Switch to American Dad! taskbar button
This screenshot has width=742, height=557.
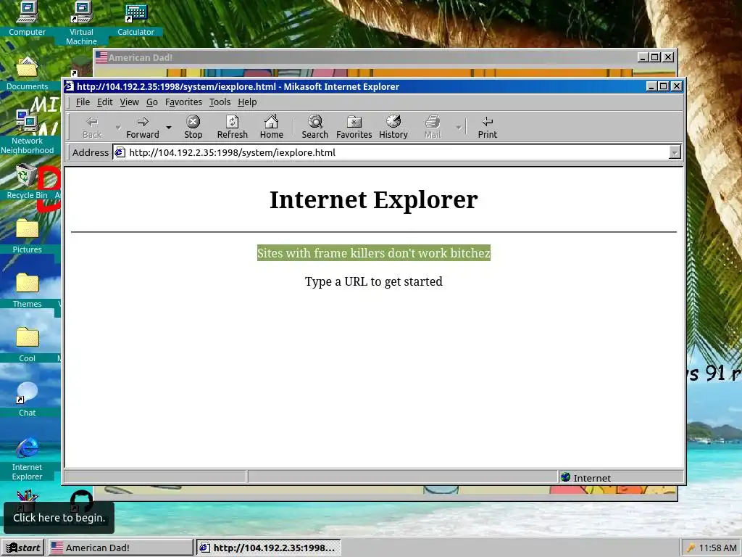[121, 548]
